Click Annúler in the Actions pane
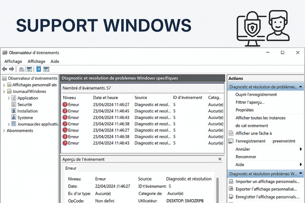 tap(243, 149)
